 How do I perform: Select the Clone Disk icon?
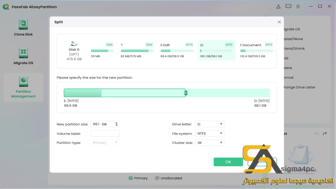(x=23, y=25)
